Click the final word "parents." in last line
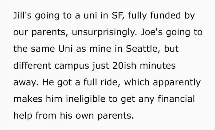The width and height of the screenshot is (215, 130). point(115,116)
